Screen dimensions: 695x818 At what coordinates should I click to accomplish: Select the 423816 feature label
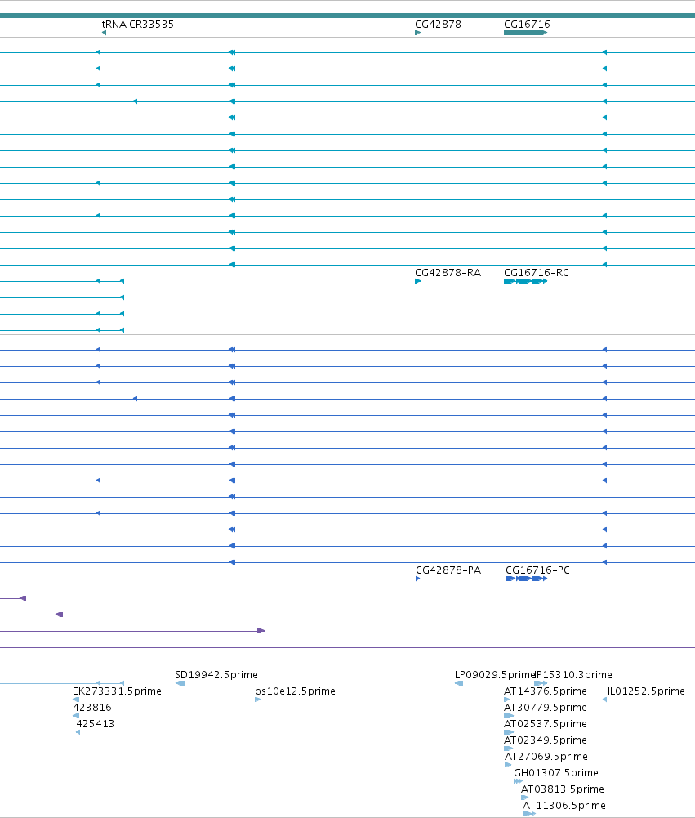coord(92,707)
